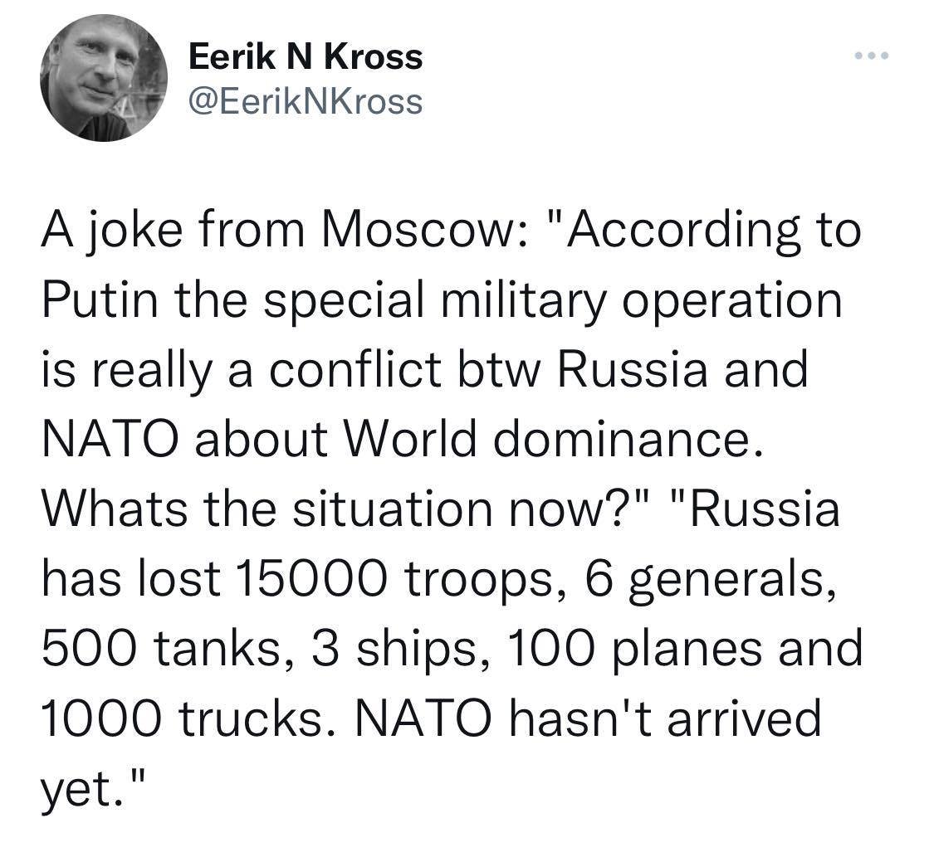
Task: Open Eerik N Kross profile picture
Action: pyautogui.click(x=104, y=78)
